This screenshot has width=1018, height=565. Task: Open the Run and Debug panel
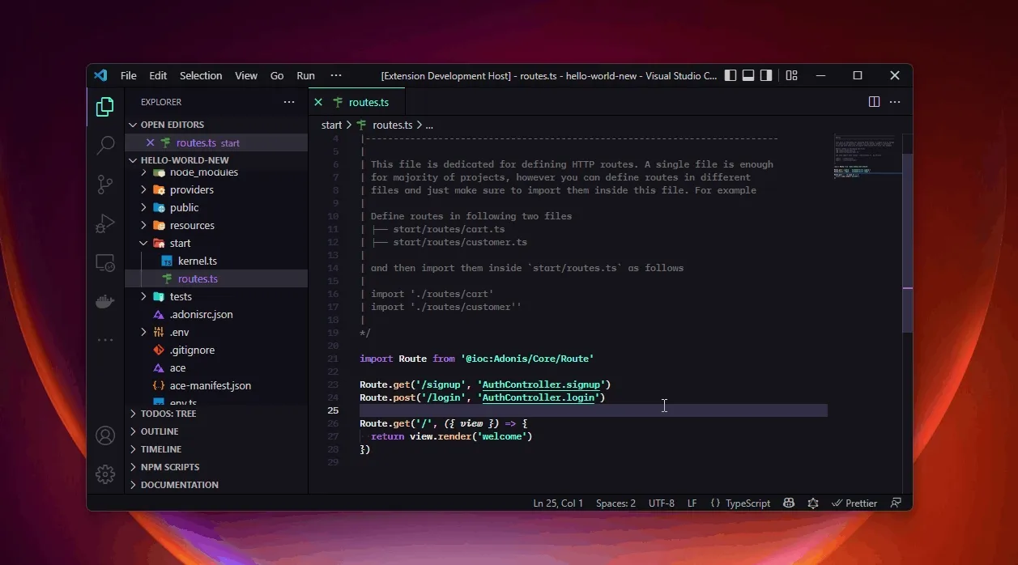105,223
